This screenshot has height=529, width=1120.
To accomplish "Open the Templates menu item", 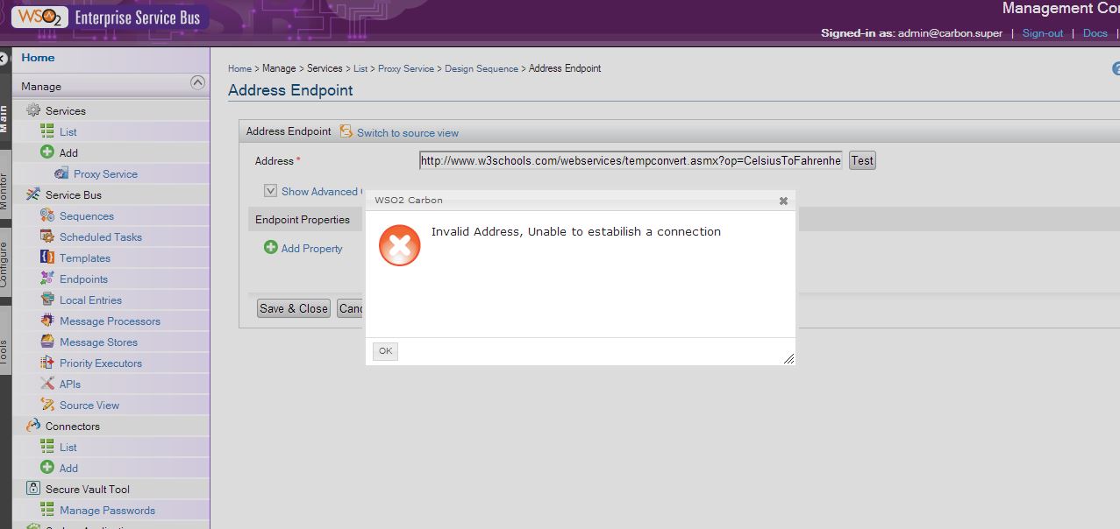I will pyautogui.click(x=85, y=258).
